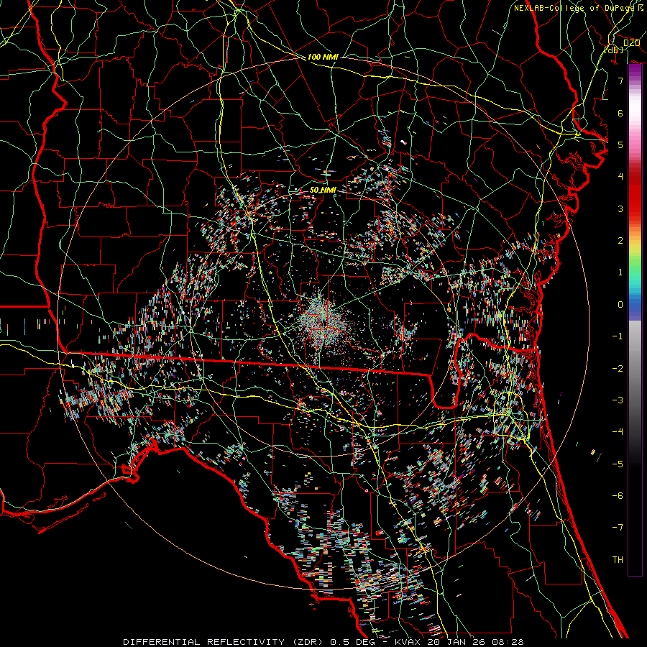Click the -4 value on the legend
Viewport: 647px width, 647px height.
[x=618, y=431]
